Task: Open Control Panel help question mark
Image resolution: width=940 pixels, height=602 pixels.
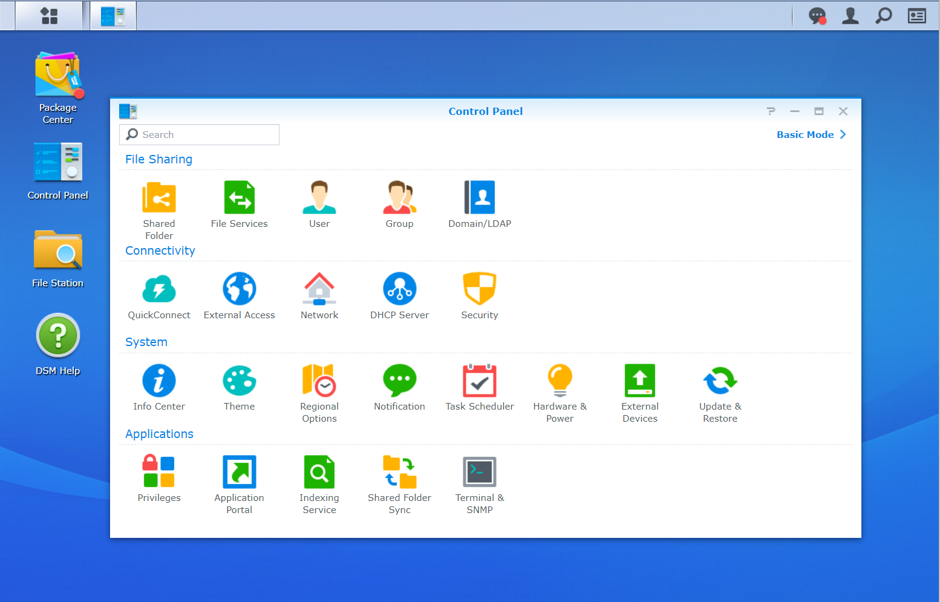Action: (x=771, y=111)
